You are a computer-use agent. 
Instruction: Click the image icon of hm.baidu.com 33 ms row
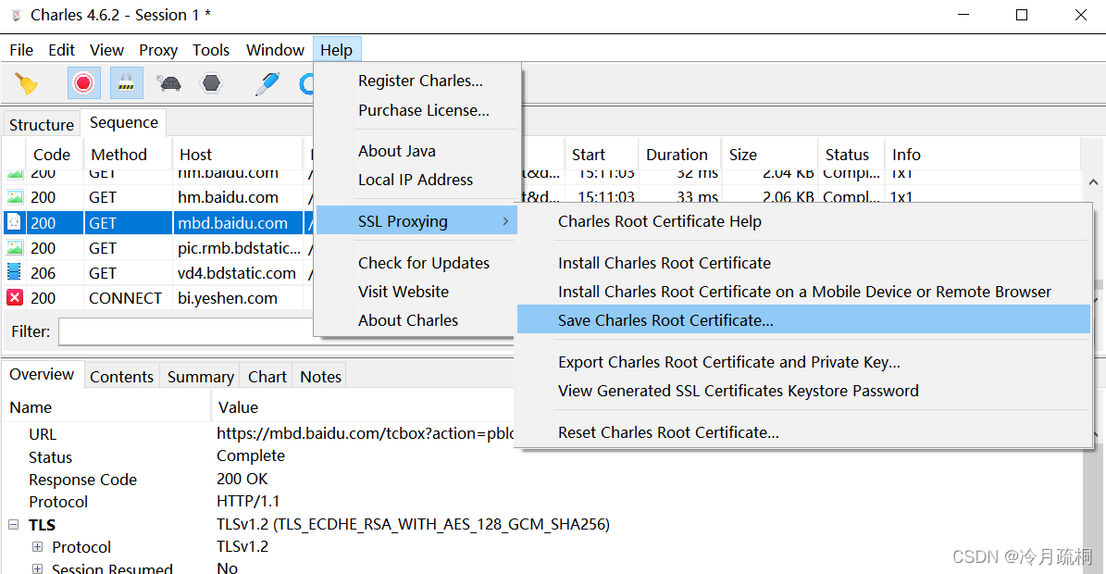(14, 197)
